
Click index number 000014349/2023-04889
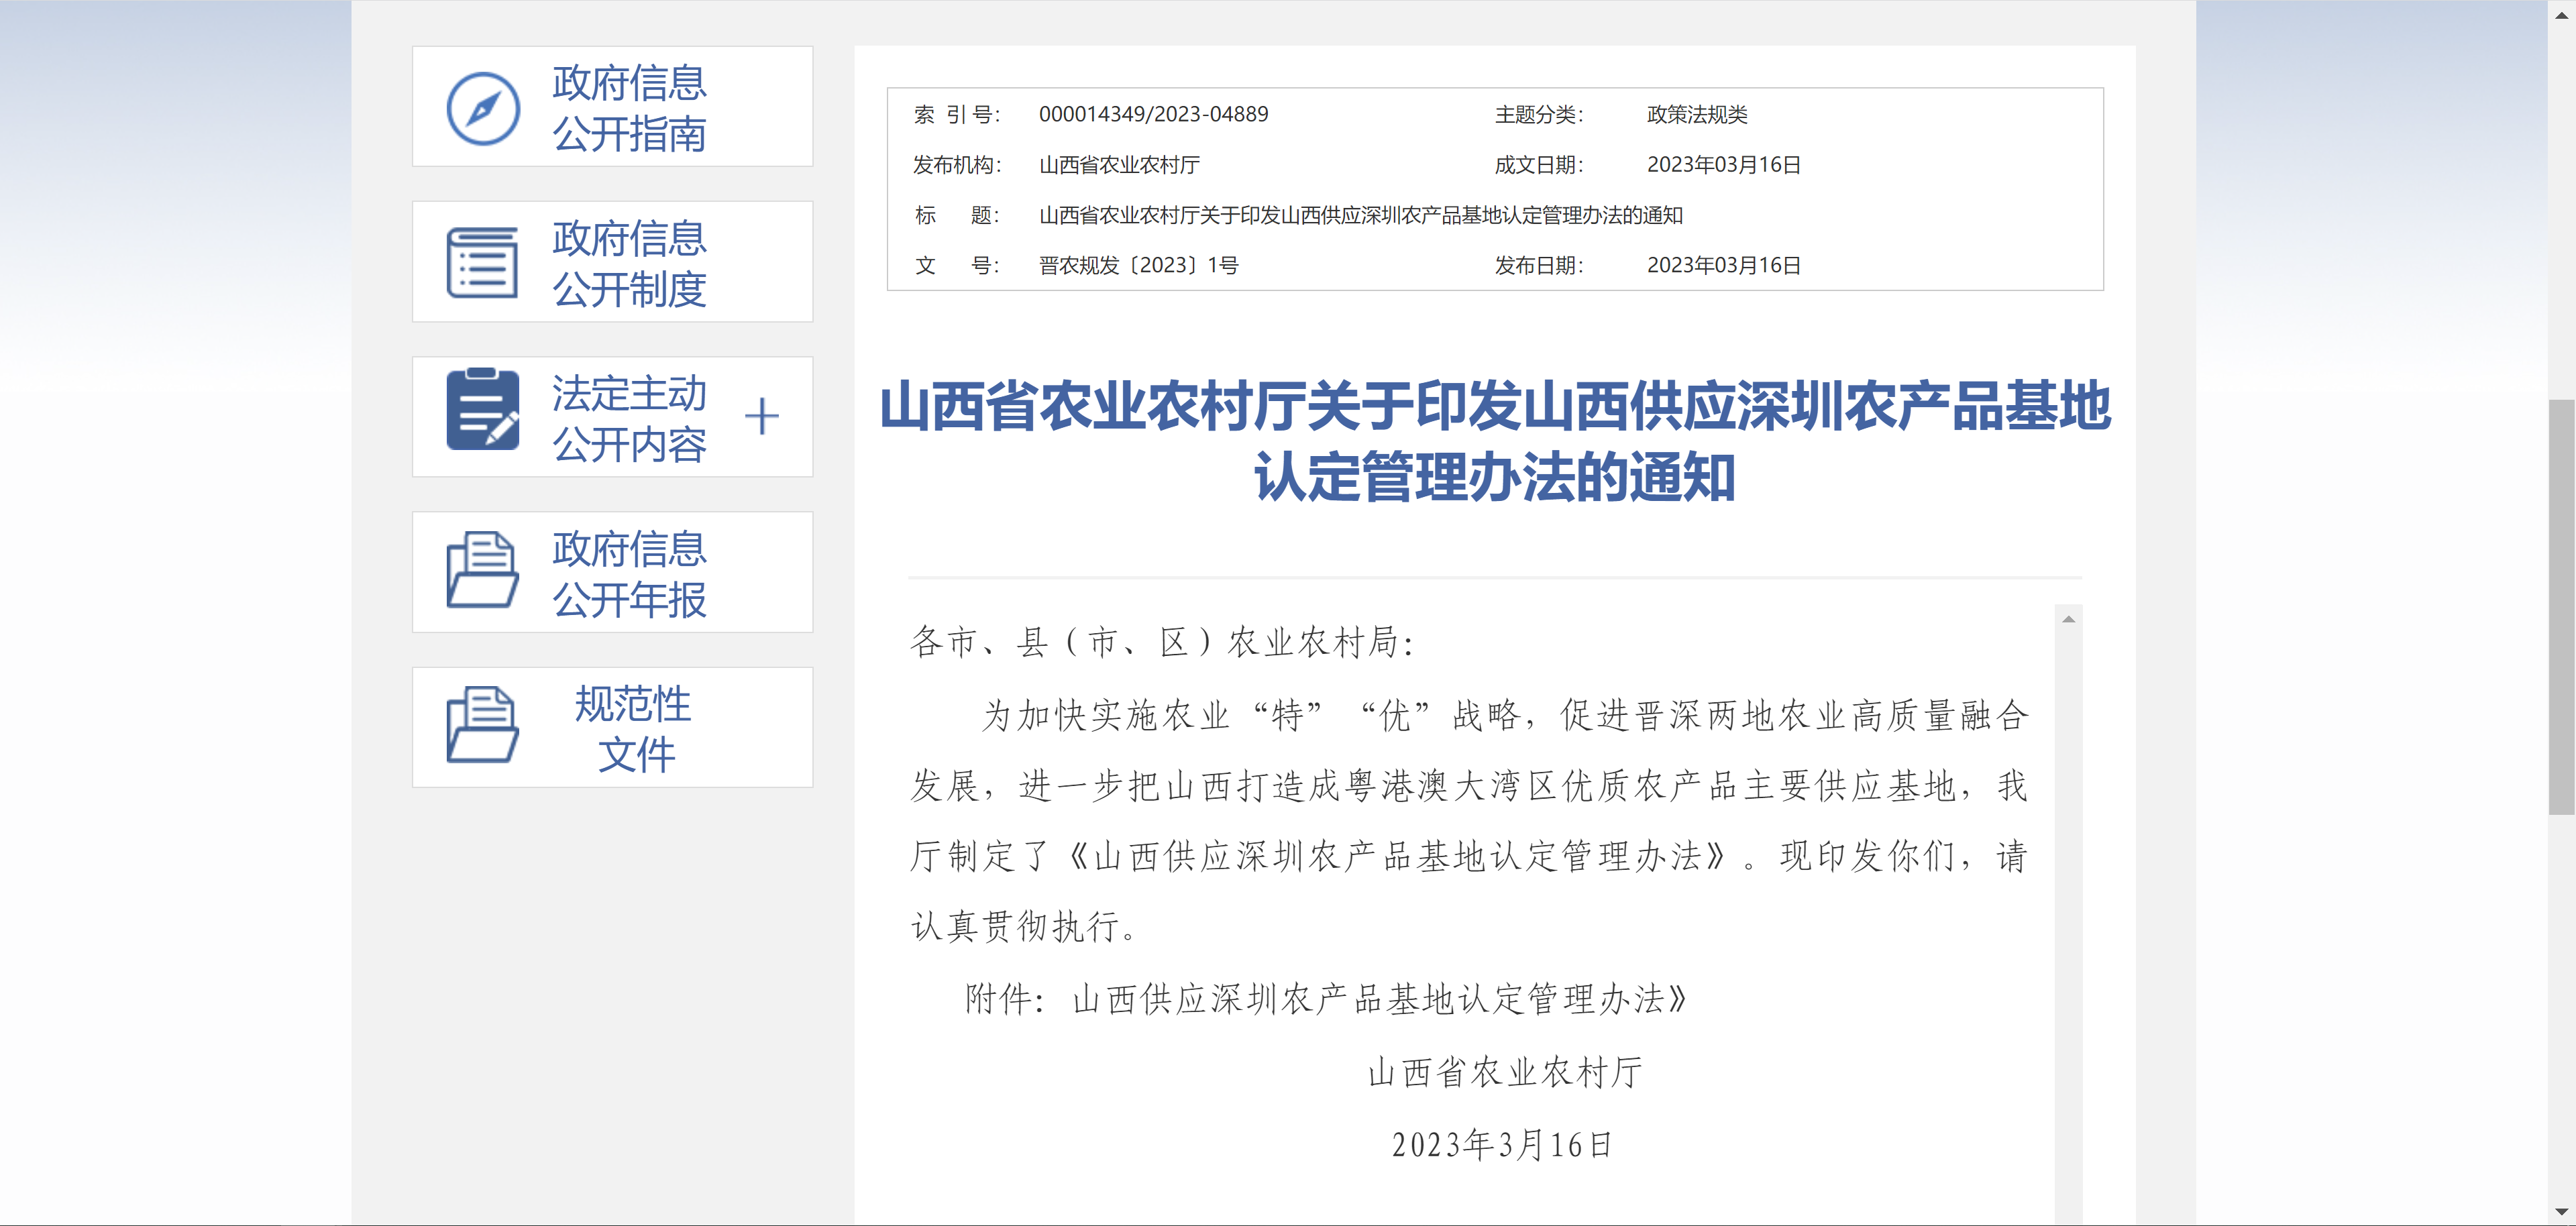pos(1153,115)
